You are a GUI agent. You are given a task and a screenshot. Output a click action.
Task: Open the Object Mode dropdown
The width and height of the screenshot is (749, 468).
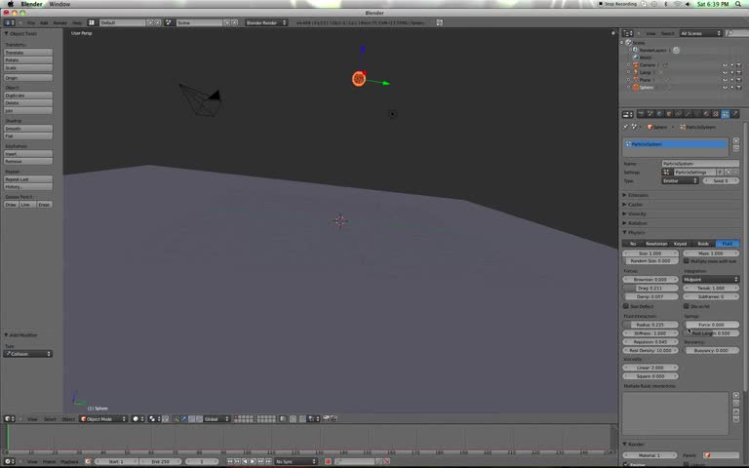103,419
